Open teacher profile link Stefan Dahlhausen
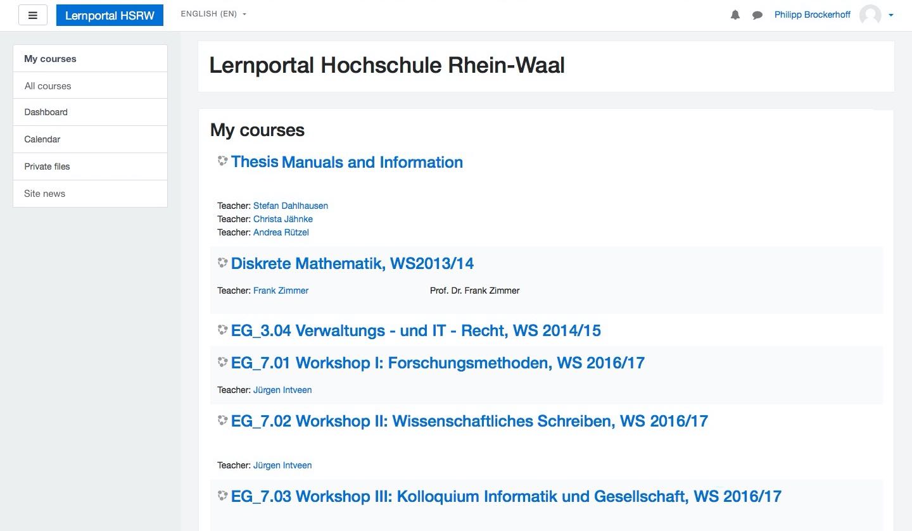The width and height of the screenshot is (912, 531). coord(291,206)
